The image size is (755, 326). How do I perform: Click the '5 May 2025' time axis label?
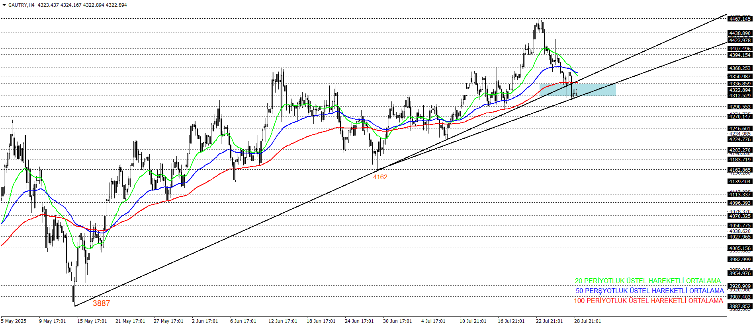[x=14, y=321]
